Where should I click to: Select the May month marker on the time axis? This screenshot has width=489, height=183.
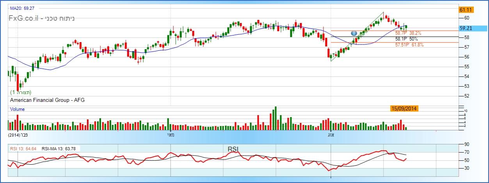click(x=171, y=134)
